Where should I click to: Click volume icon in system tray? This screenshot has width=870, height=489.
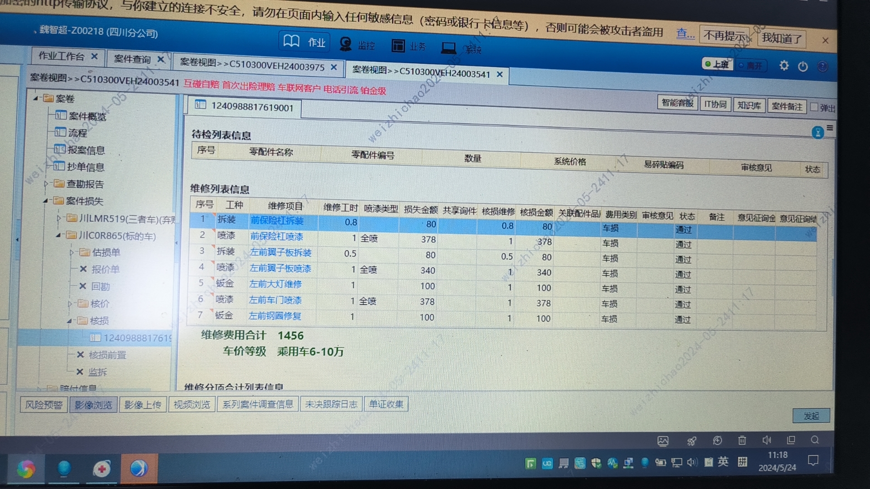[x=692, y=462]
